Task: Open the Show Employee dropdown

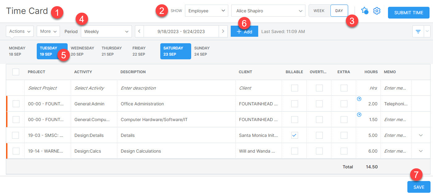Action: click(x=206, y=11)
